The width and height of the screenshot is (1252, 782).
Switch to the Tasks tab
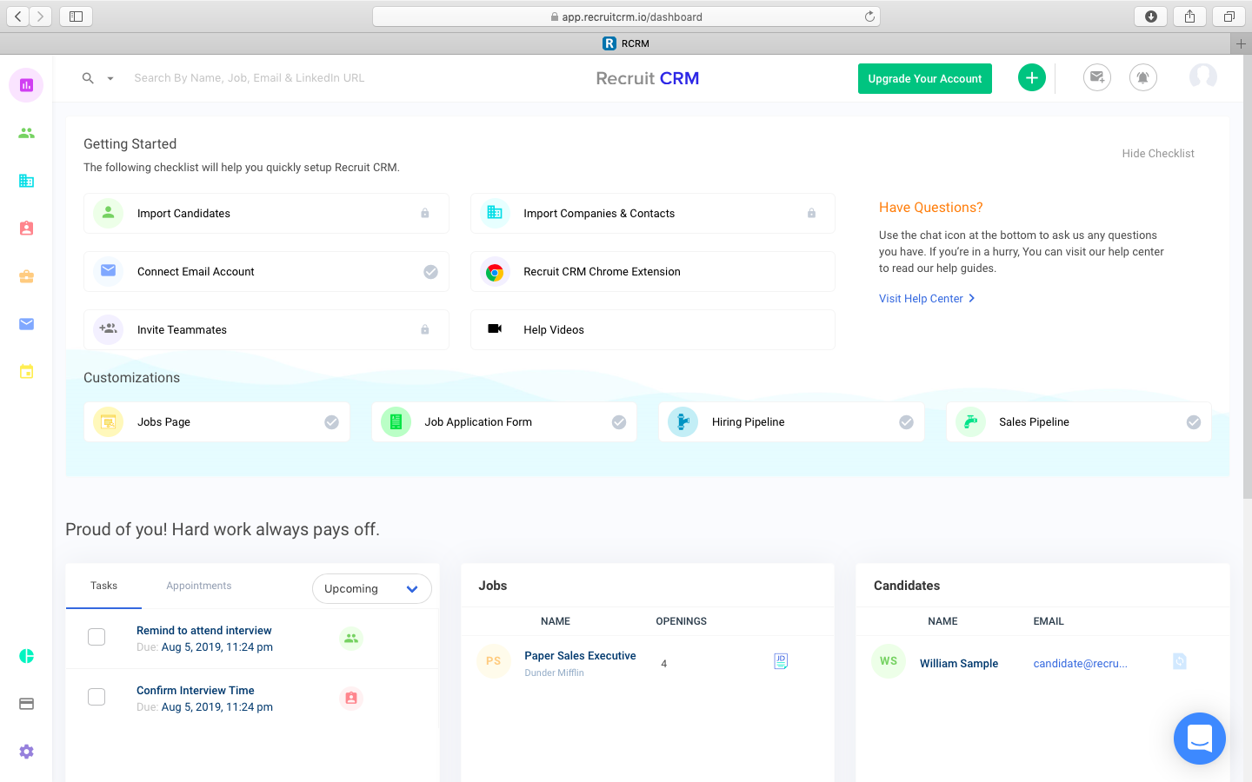103,586
